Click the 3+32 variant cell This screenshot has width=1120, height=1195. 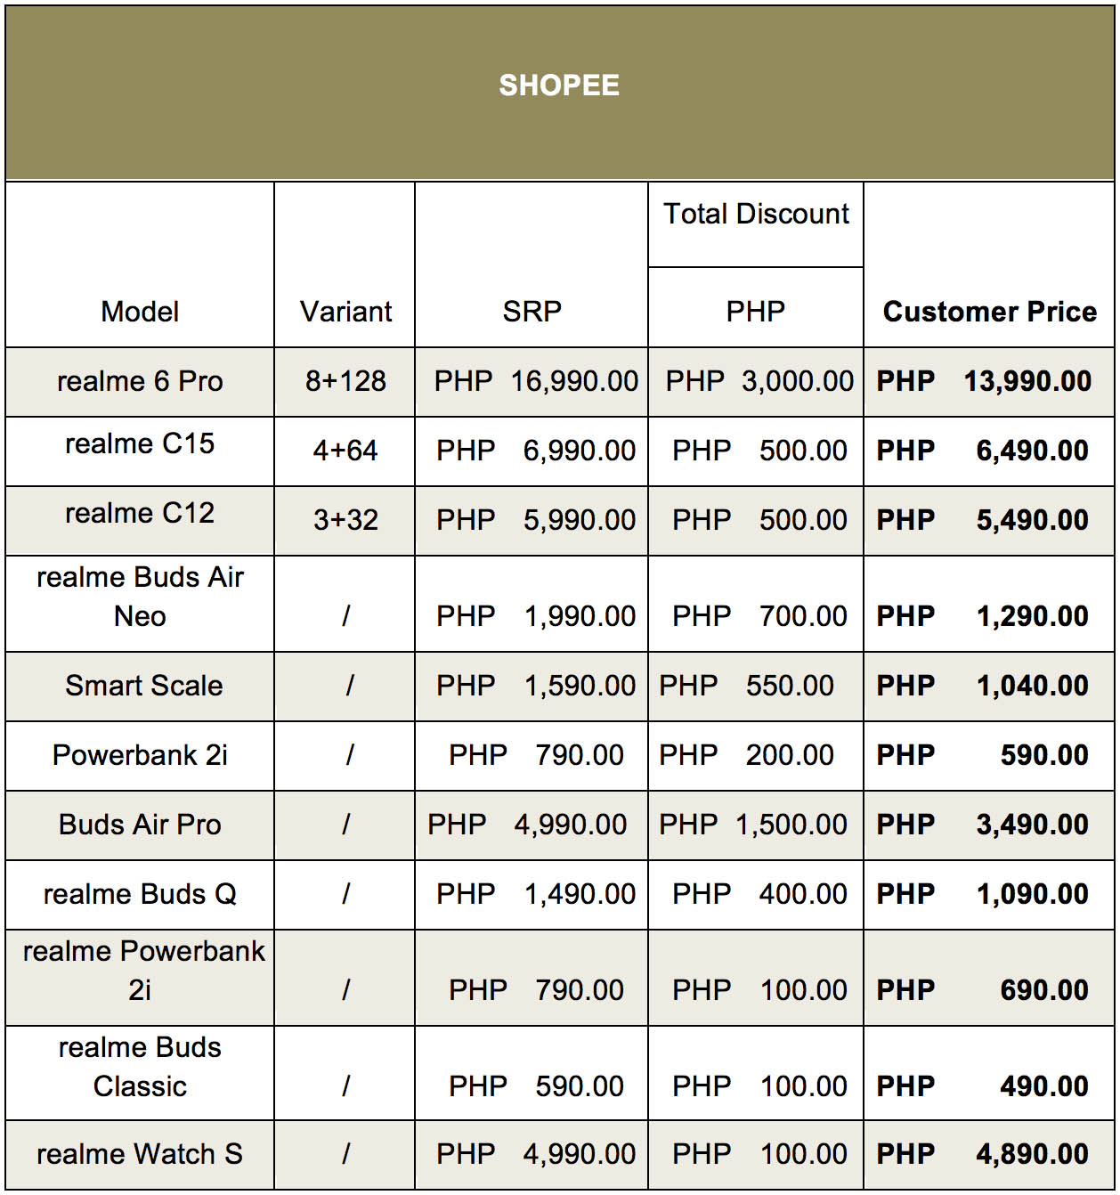345,521
